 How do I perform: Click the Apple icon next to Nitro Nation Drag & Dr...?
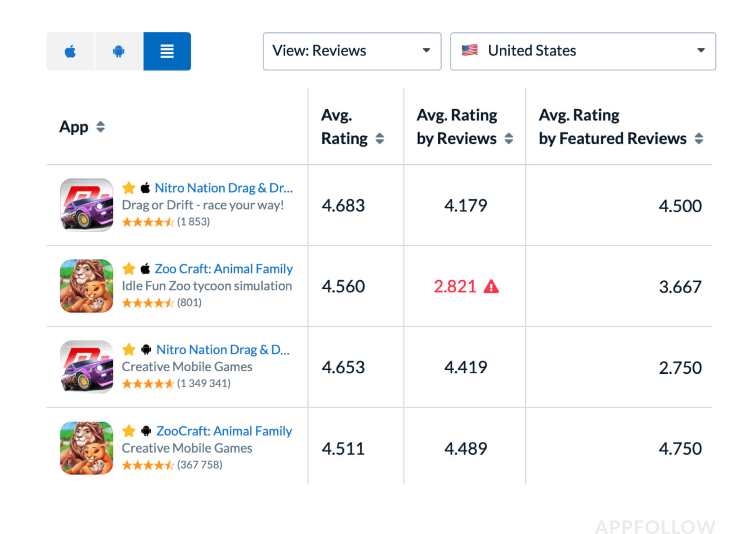point(145,188)
